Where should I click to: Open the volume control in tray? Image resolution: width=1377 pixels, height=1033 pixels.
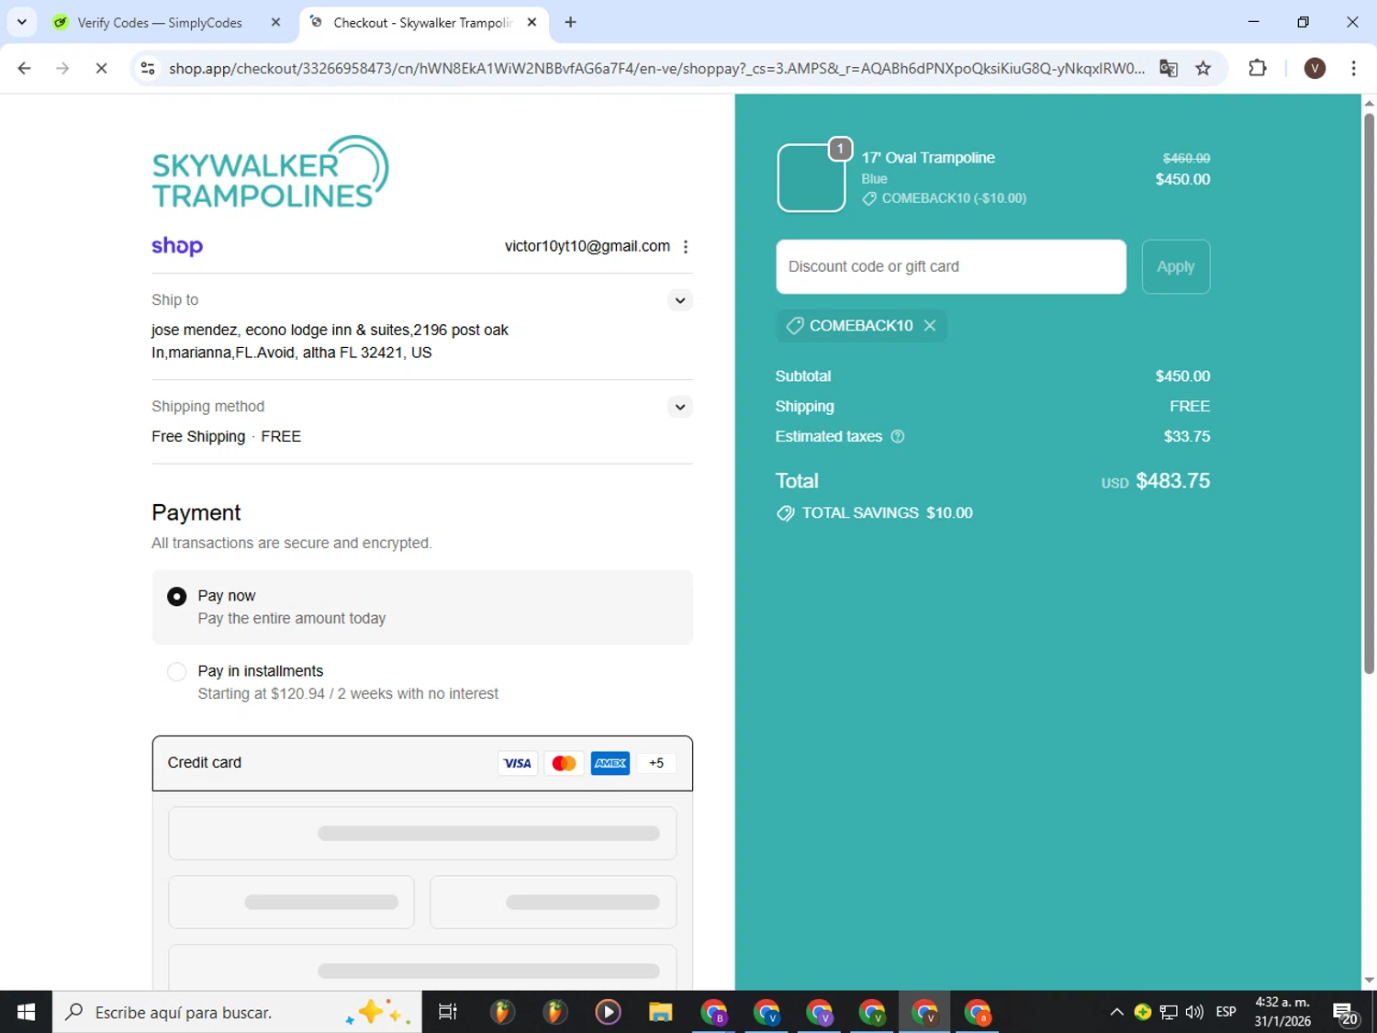[x=1194, y=1013]
